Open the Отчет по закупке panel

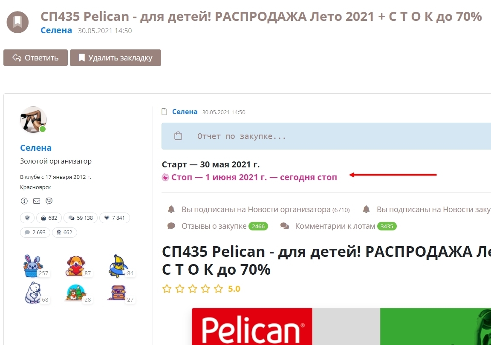[326, 136]
